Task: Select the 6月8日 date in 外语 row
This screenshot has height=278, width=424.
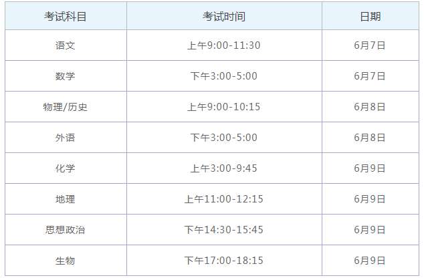Action: coord(370,138)
